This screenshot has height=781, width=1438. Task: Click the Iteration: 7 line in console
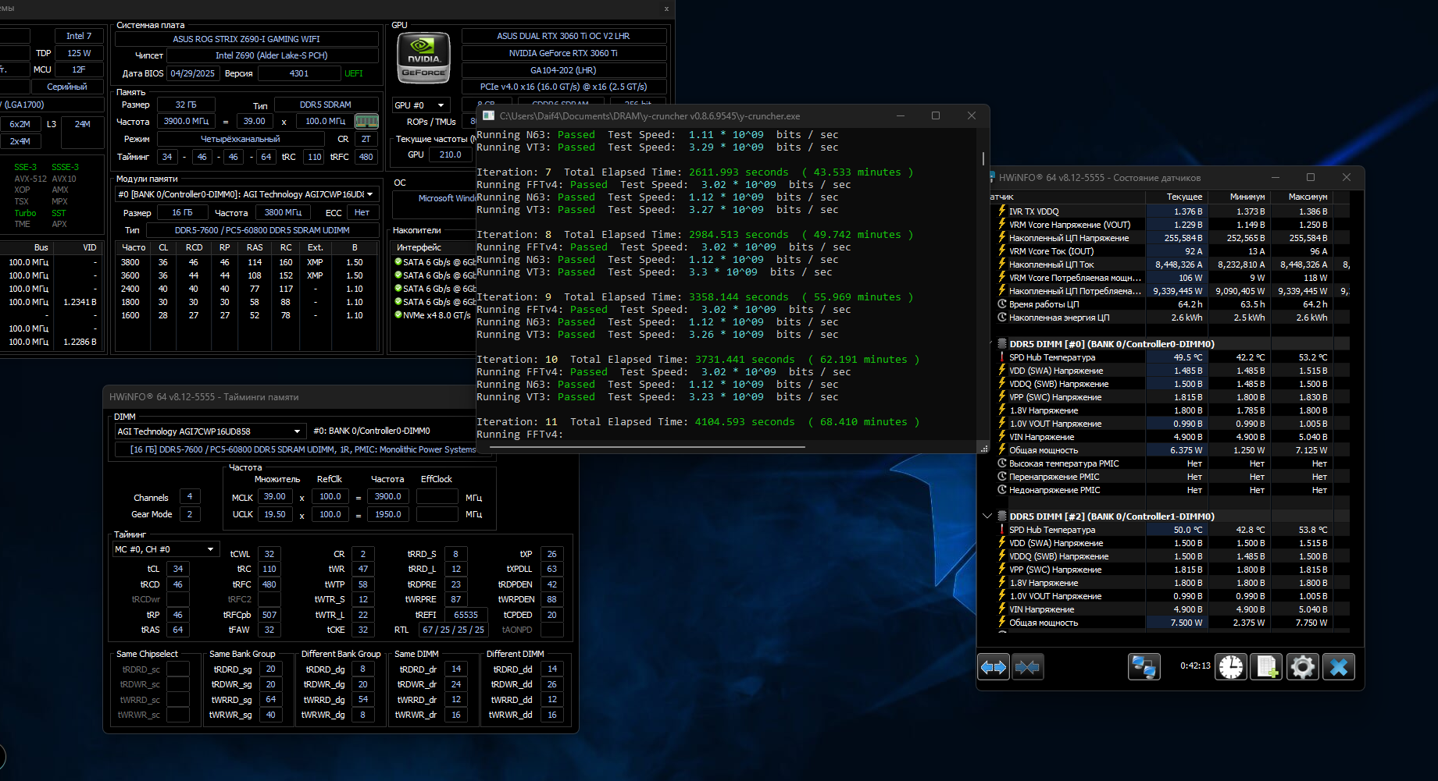coord(695,172)
